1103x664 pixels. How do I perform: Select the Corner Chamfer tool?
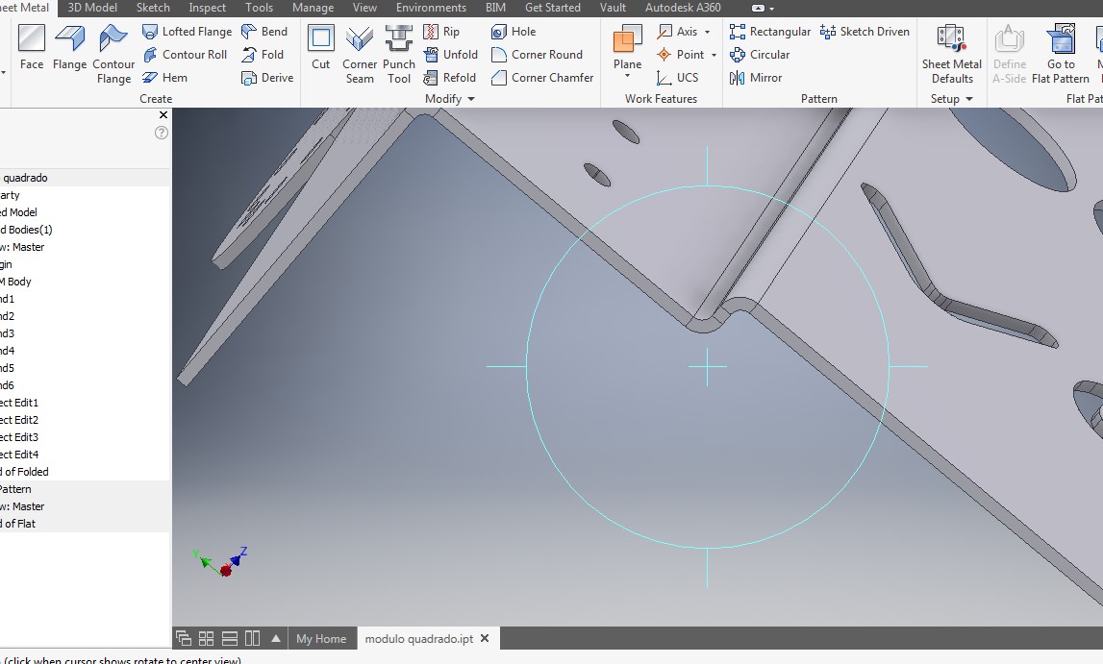[x=541, y=78]
